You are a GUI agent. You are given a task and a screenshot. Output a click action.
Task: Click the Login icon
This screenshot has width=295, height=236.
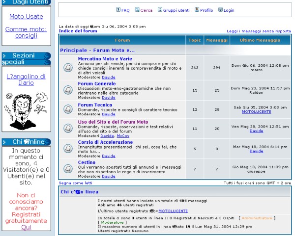click(220, 10)
